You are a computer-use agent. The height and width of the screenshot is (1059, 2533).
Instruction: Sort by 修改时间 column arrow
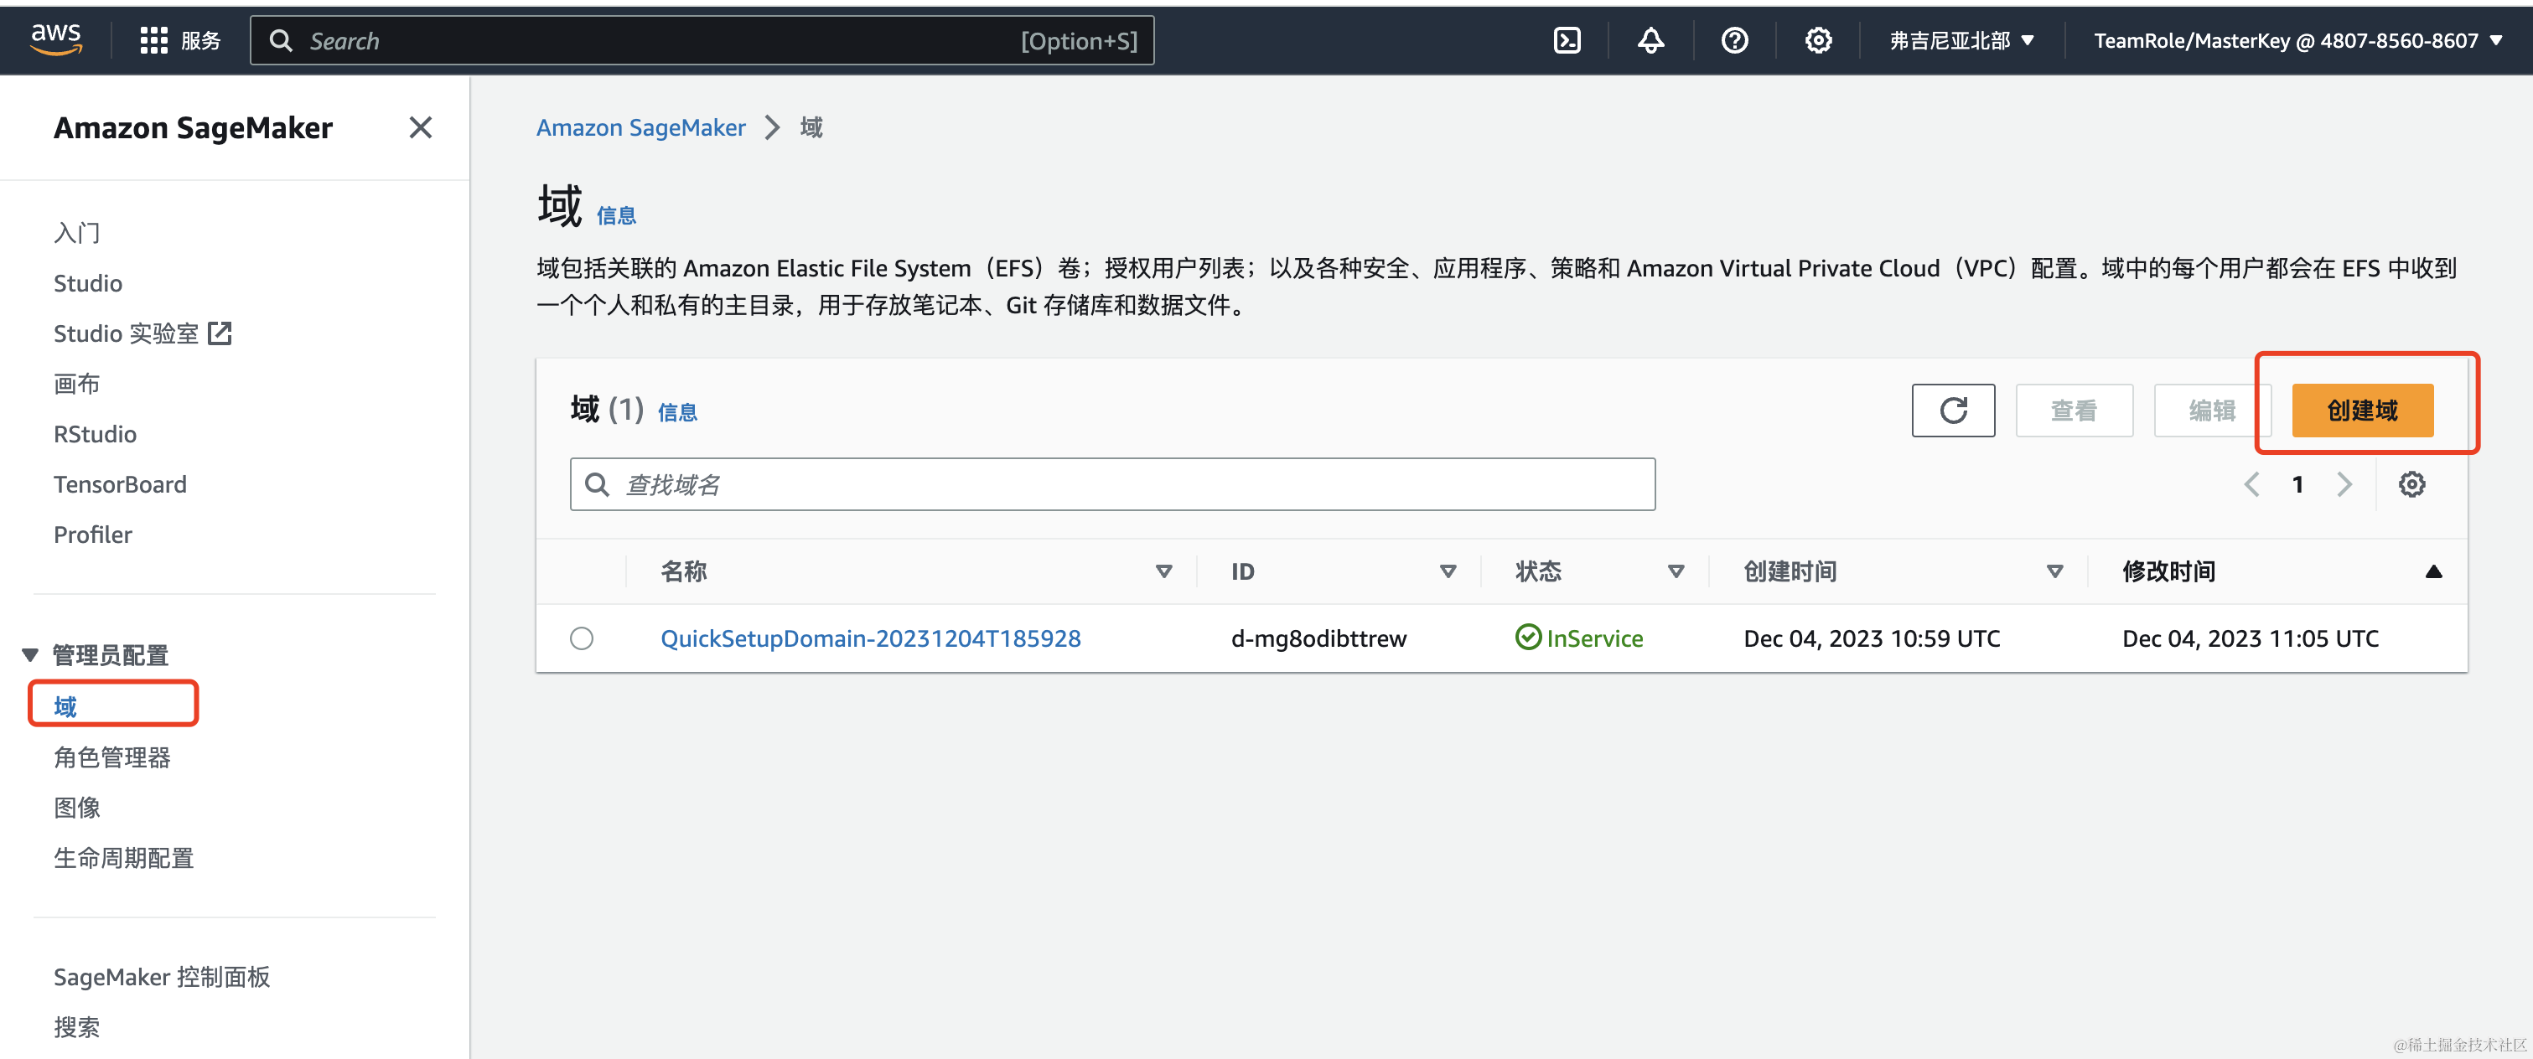2432,571
